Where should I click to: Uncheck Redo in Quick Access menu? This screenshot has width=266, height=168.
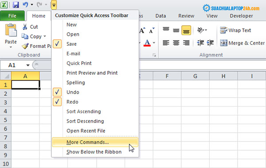click(x=57, y=102)
